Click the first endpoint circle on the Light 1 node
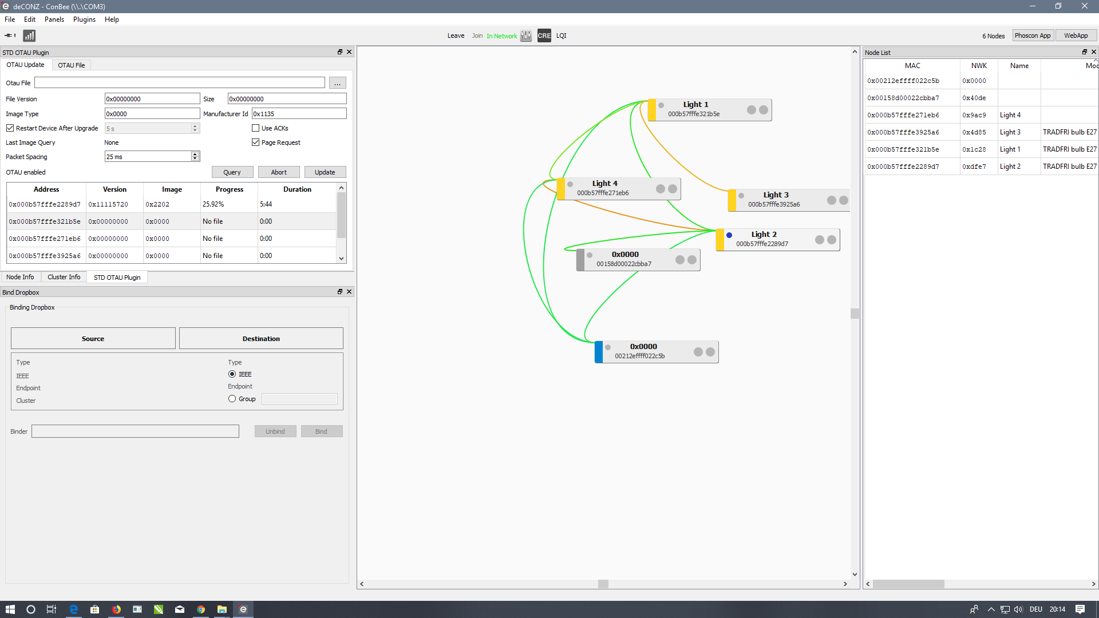The image size is (1099, 618). (x=752, y=110)
